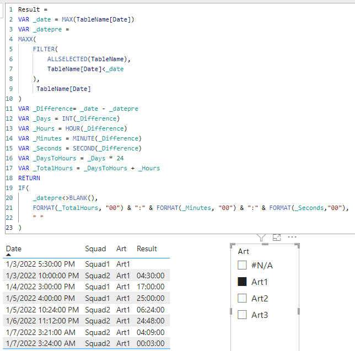Select the Art slicer title text
Screen dimensions: 355x351
tap(244, 251)
